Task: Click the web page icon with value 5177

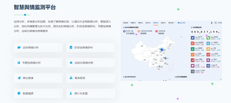Action: pyautogui.click(x=192, y=38)
